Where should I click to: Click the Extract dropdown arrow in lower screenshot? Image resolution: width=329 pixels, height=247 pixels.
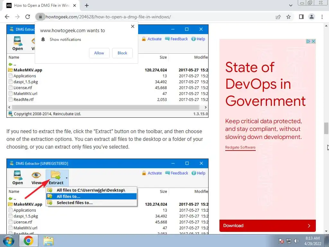coord(67,178)
